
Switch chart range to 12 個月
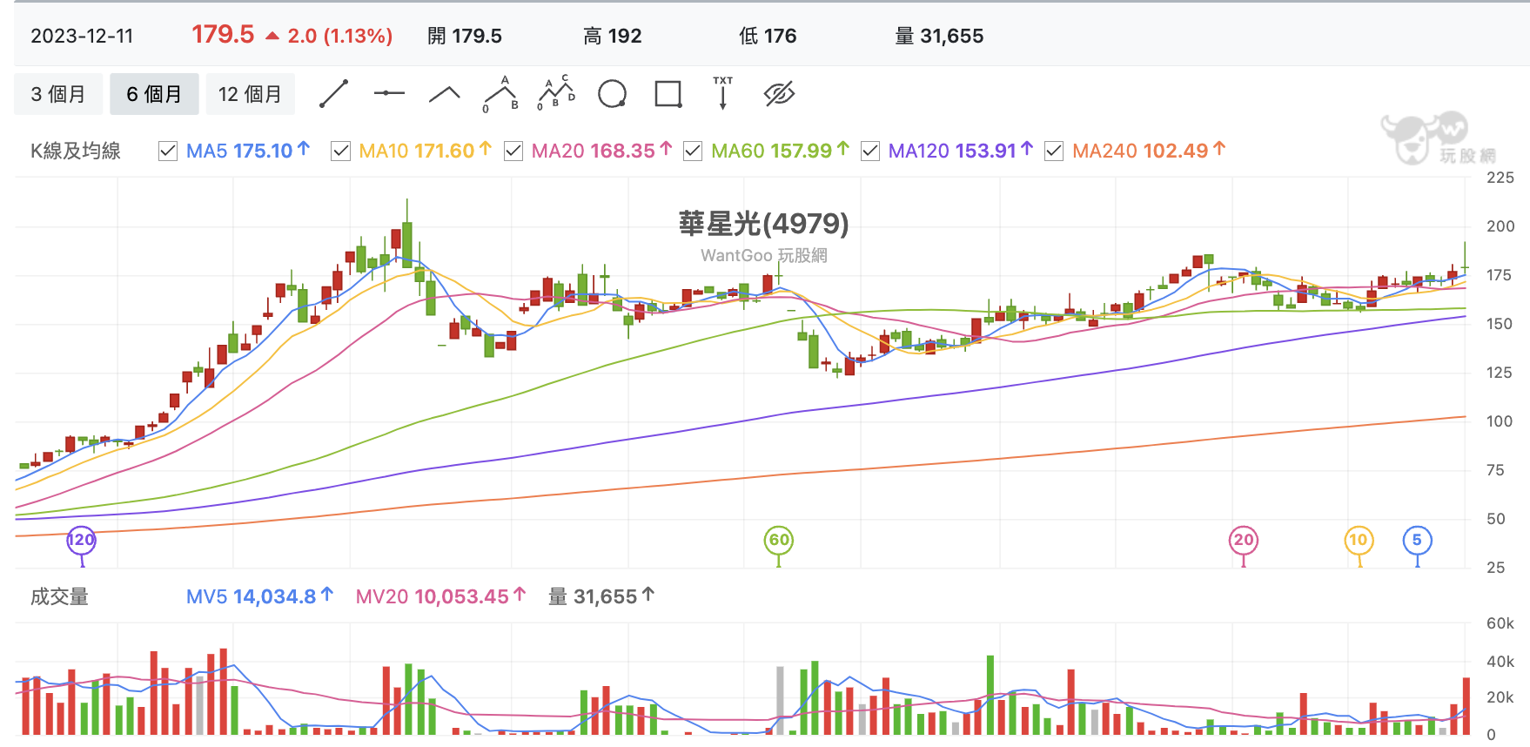click(251, 94)
